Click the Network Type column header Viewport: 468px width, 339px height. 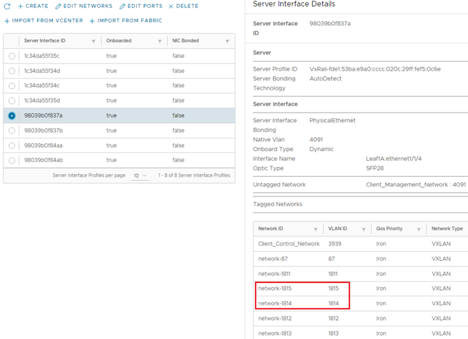447,229
